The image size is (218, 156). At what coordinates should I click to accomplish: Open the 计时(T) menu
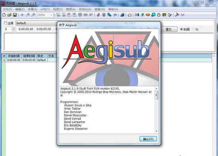click(45, 10)
